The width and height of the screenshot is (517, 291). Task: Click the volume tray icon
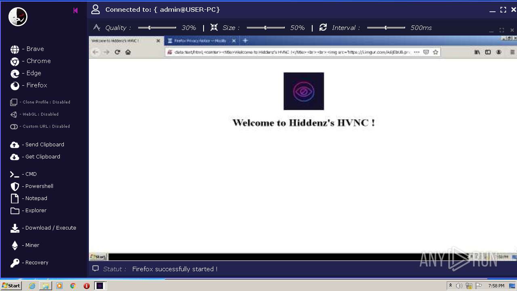tap(459, 286)
